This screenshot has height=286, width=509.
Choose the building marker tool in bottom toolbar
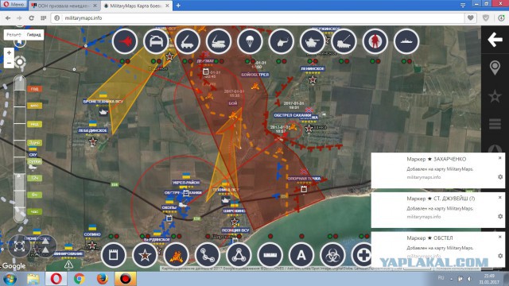pos(114,255)
